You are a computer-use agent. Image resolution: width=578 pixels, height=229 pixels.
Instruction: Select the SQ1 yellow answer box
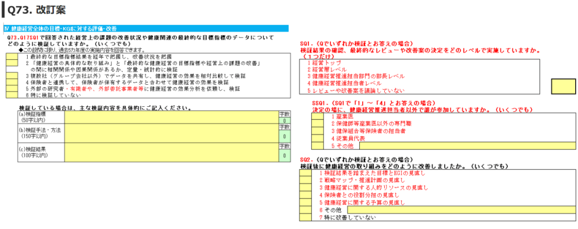click(x=562, y=87)
